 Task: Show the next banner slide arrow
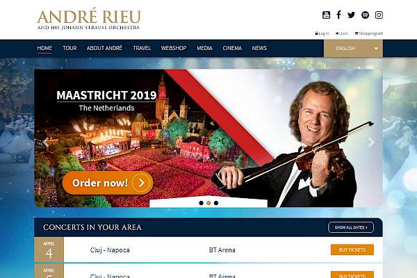tap(370, 142)
